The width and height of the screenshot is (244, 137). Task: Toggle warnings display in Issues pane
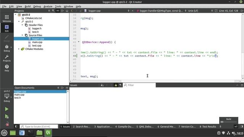tap(116, 85)
